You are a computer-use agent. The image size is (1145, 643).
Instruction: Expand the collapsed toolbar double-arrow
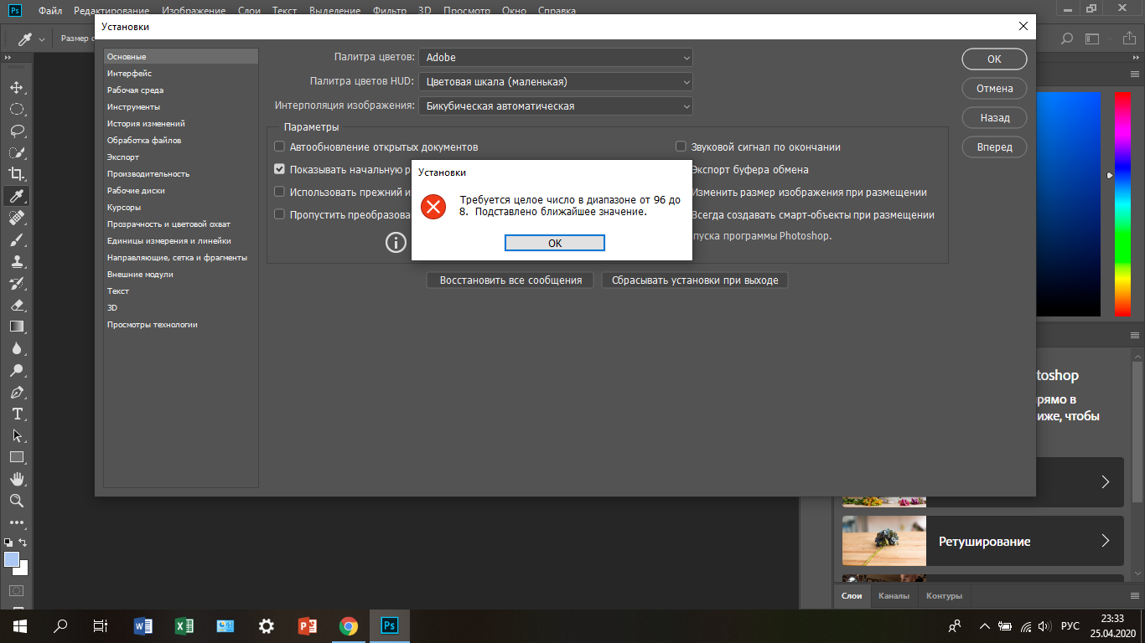pos(8,57)
